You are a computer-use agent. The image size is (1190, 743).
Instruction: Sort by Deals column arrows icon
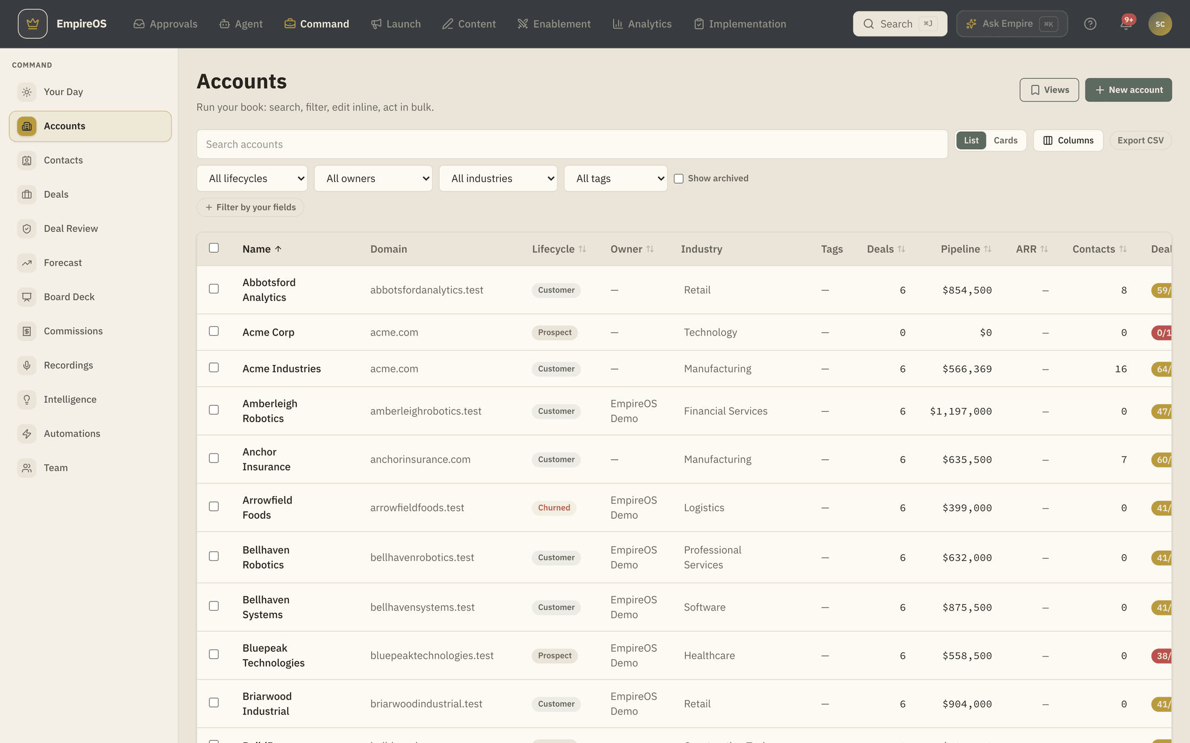coord(901,249)
